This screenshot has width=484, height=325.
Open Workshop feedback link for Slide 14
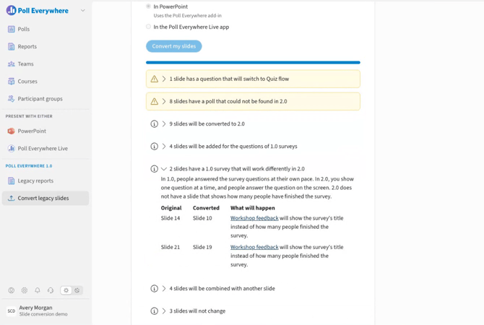254,218
